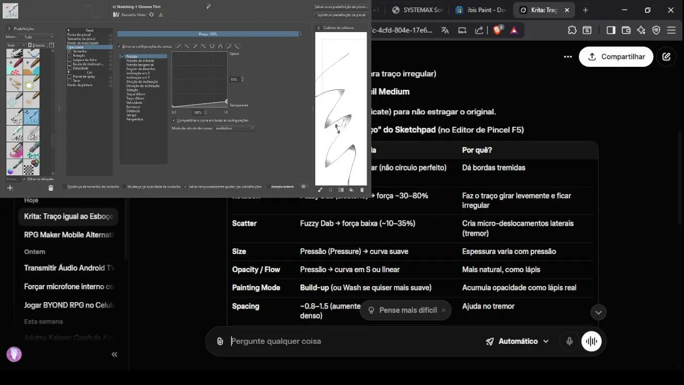Click Substituir predefinição de pincel button
Screen dimensions: 684x385
point(341,15)
